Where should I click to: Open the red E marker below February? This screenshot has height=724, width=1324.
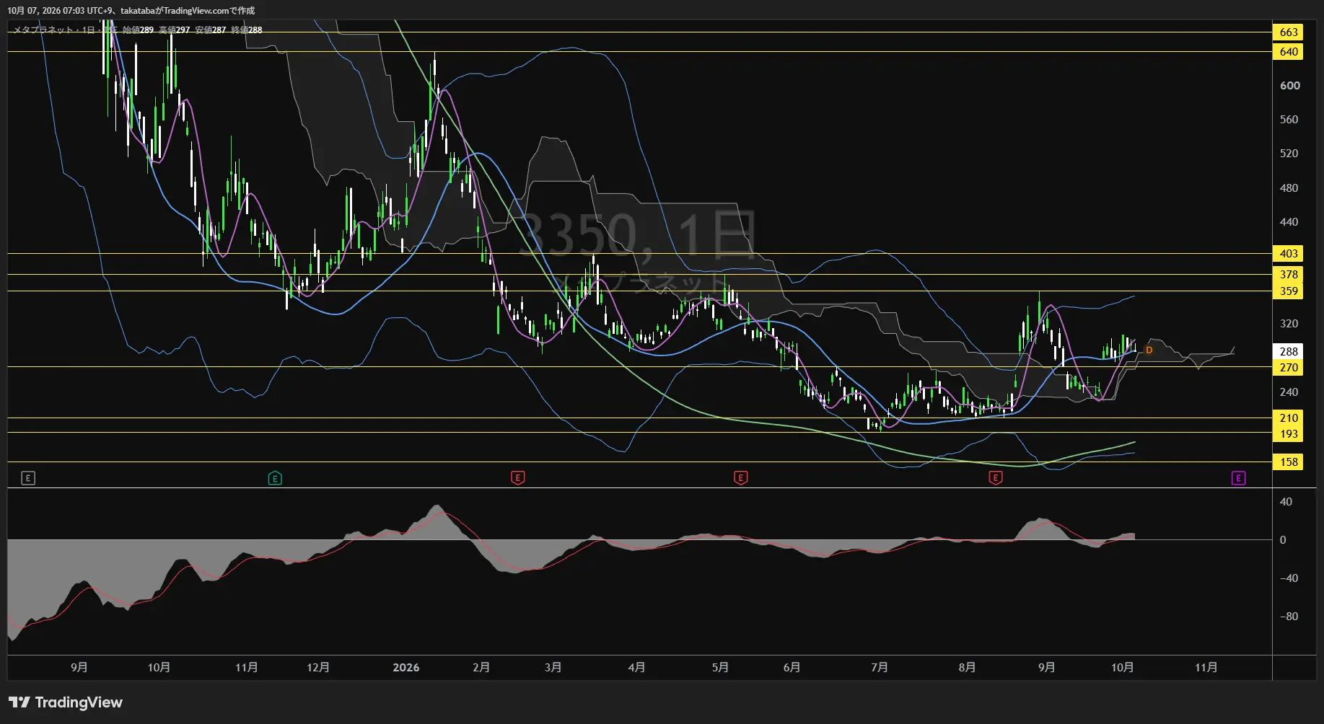518,477
